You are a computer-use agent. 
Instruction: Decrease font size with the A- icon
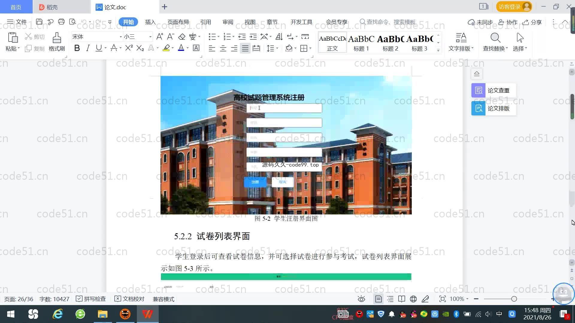pyautogui.click(x=171, y=36)
